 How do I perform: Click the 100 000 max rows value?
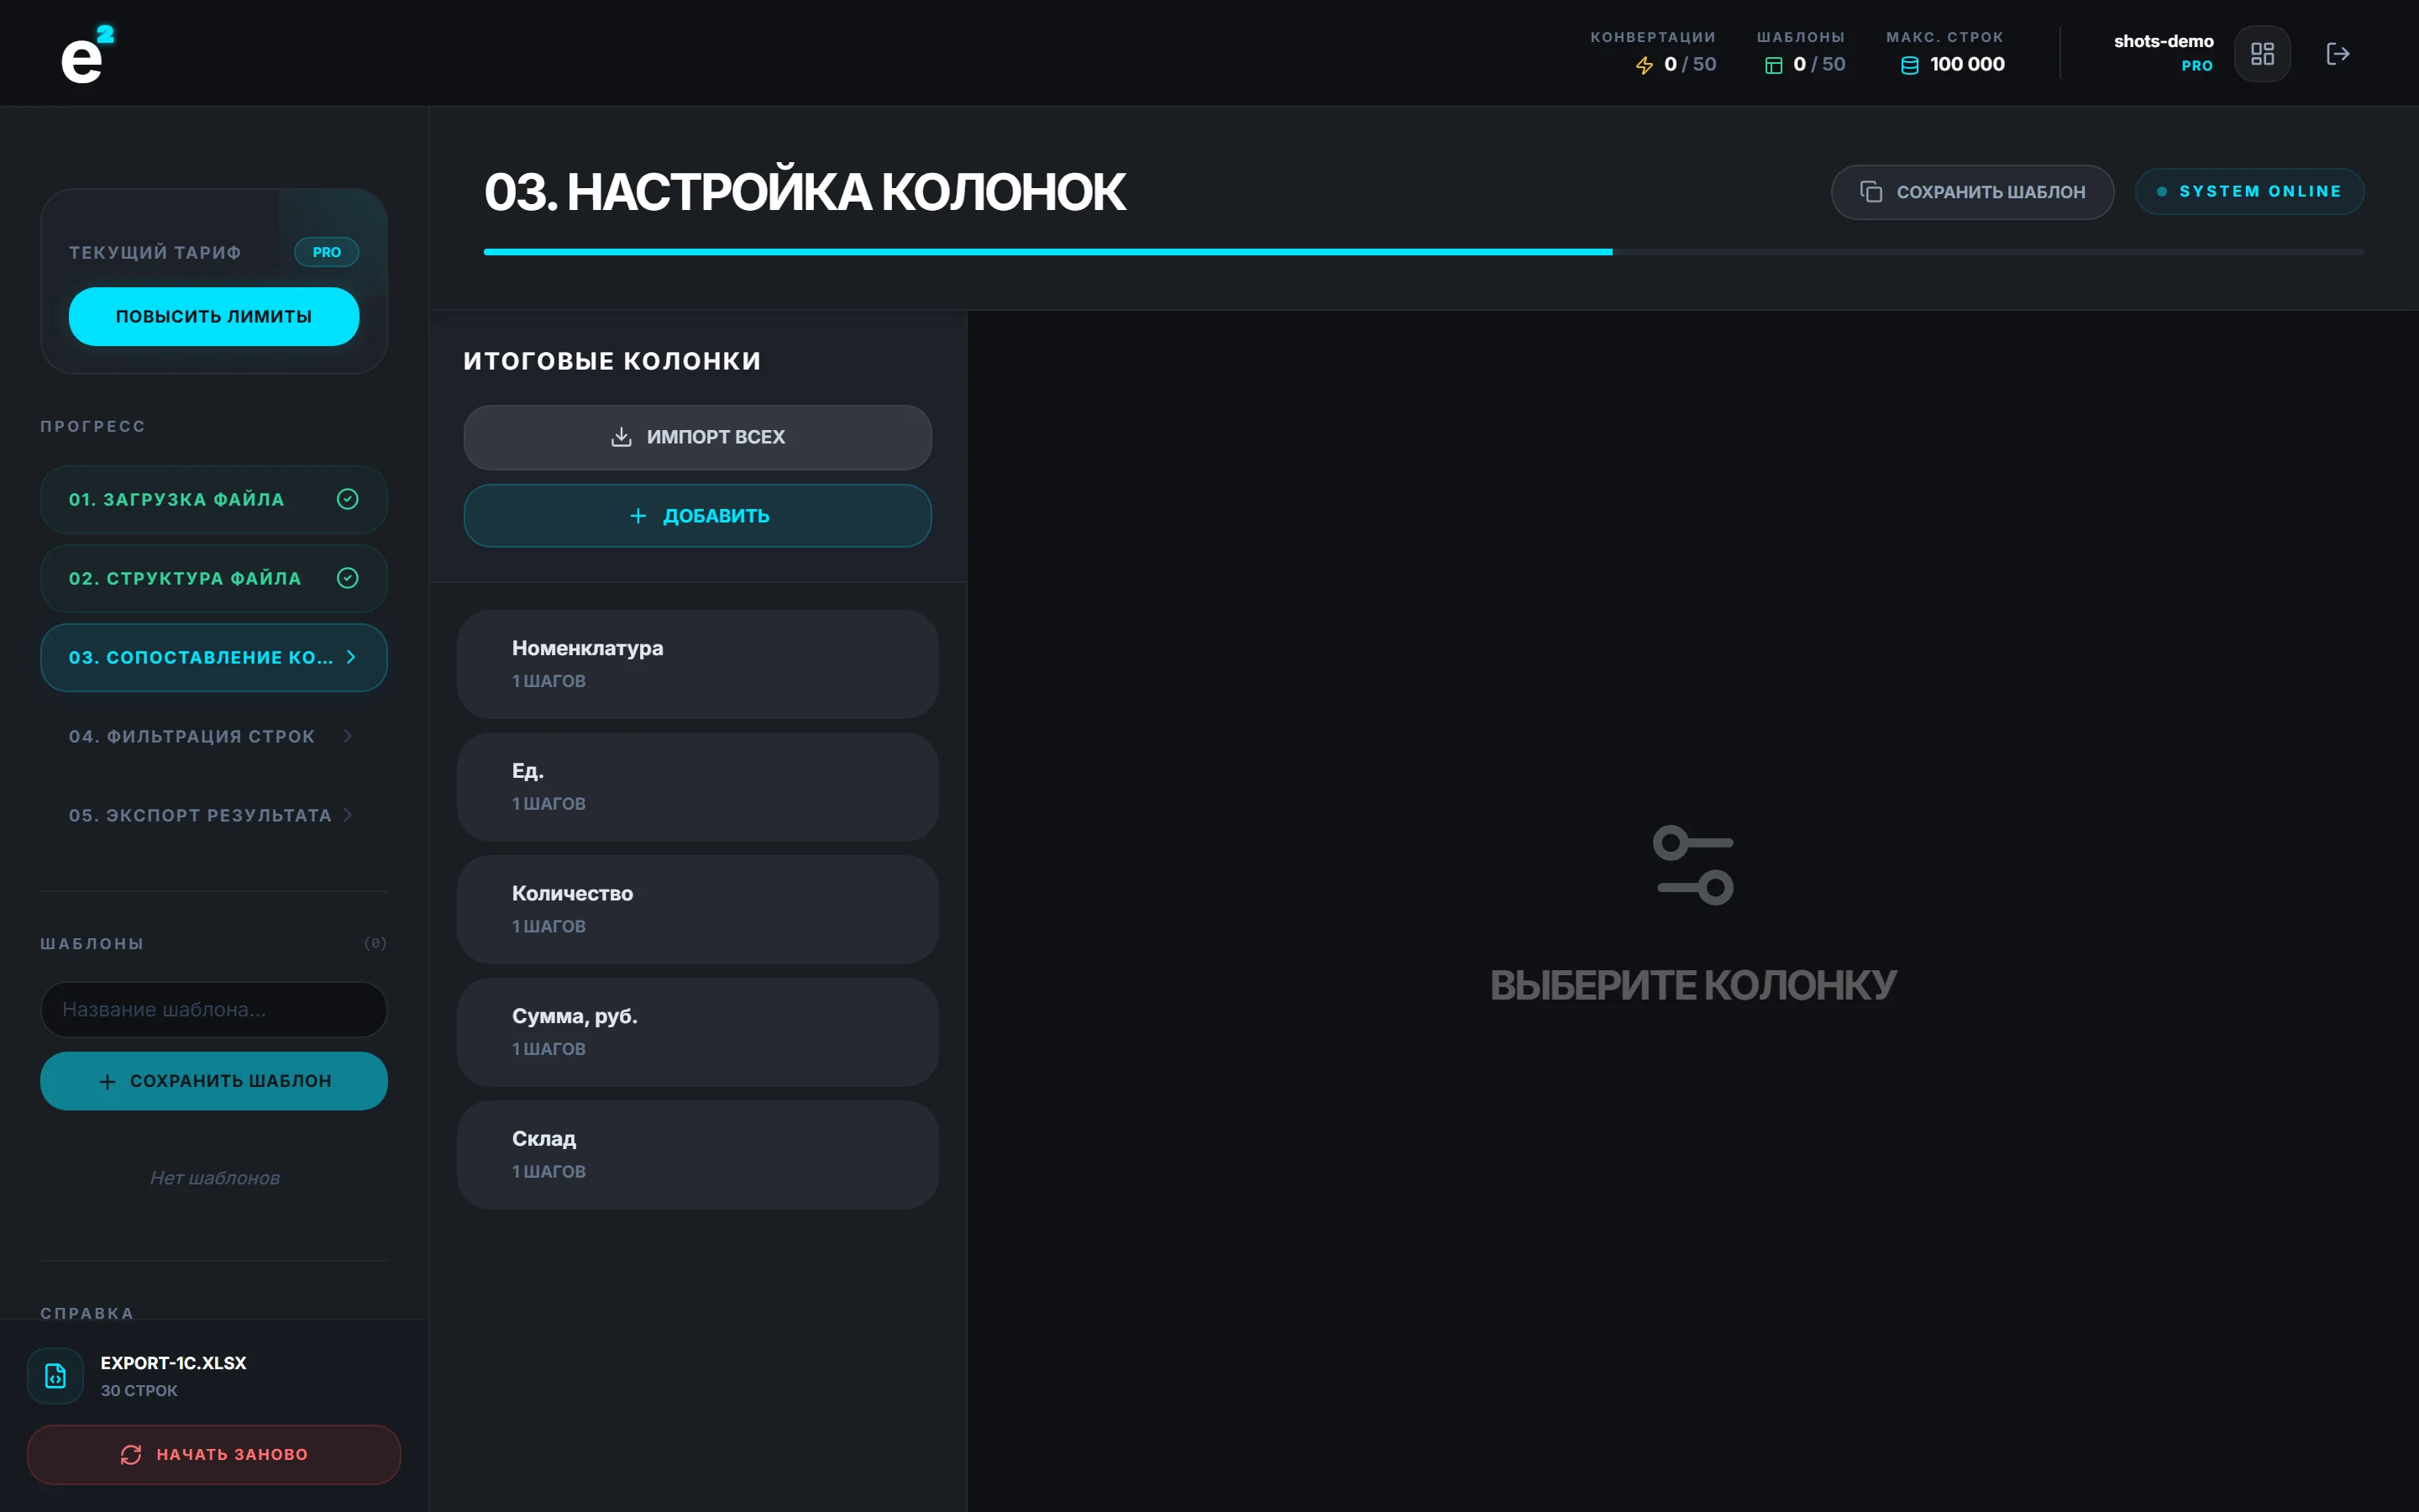(1967, 64)
